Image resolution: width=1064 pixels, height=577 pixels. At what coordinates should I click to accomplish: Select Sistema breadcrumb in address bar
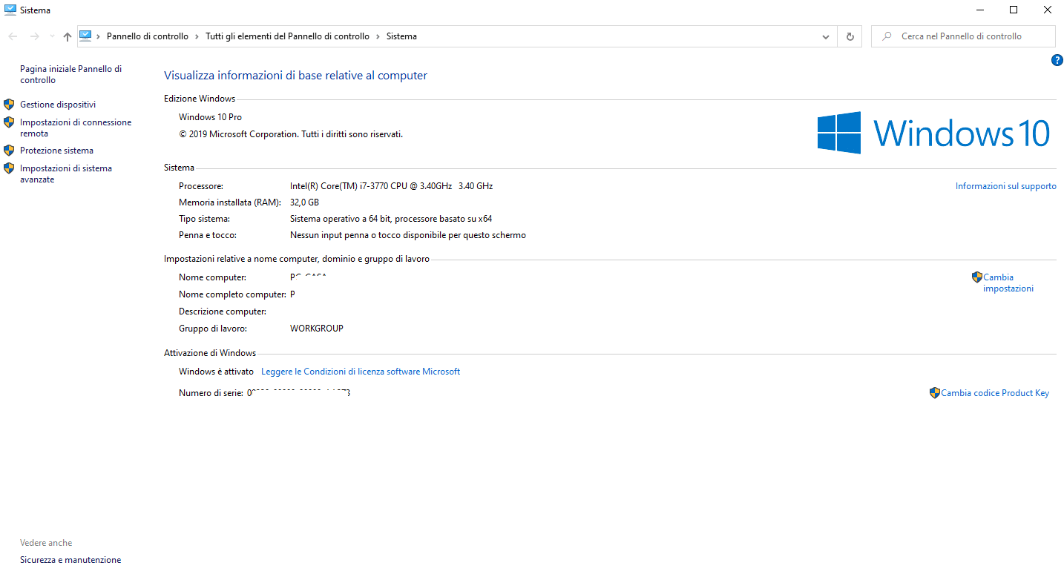401,36
